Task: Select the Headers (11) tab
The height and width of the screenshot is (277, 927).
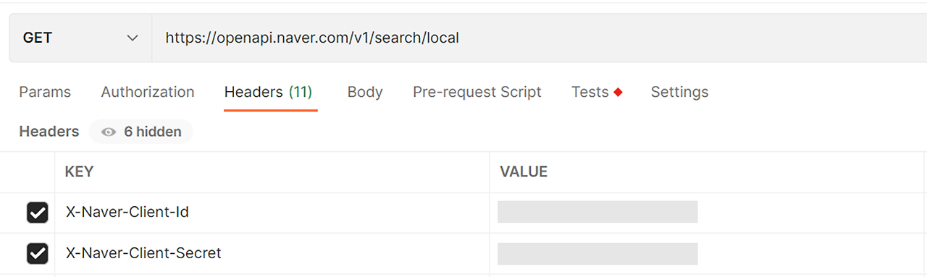Action: pos(268,92)
